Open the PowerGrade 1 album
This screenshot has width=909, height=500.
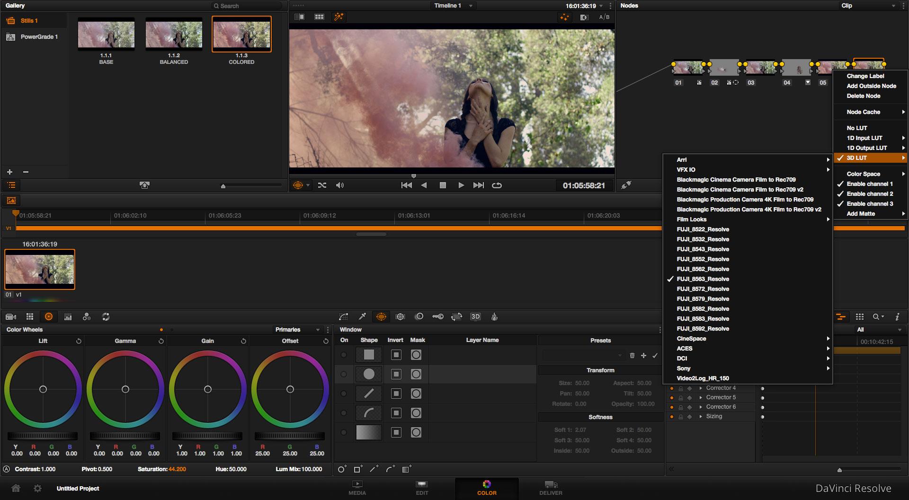click(x=33, y=36)
